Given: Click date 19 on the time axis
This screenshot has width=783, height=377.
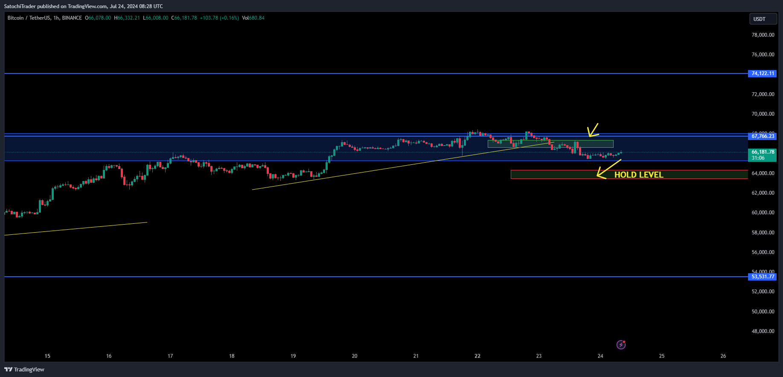Looking at the screenshot, I should pos(293,356).
